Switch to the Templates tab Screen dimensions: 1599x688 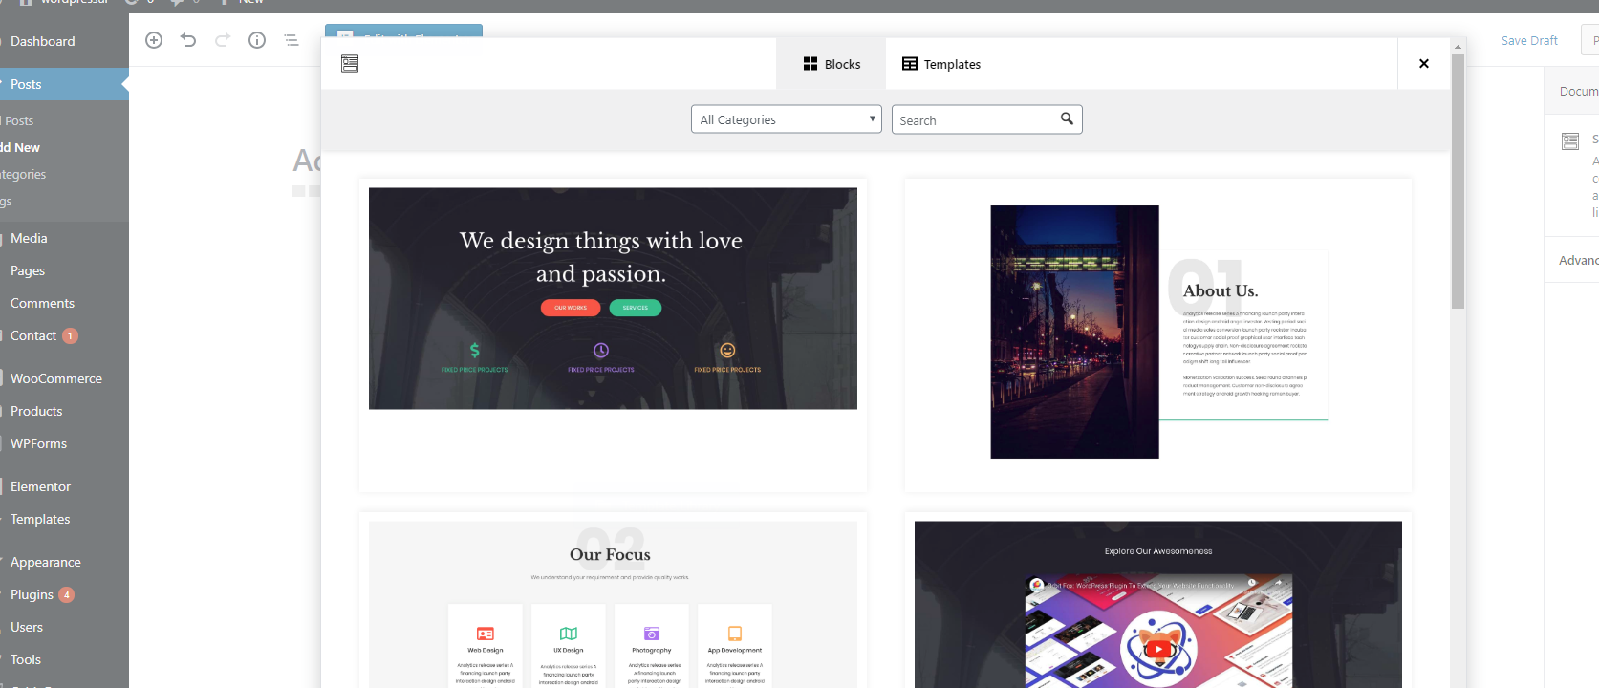click(941, 64)
